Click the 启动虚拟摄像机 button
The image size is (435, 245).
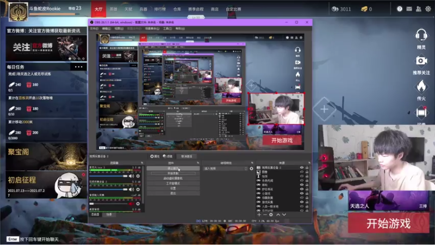(x=173, y=179)
